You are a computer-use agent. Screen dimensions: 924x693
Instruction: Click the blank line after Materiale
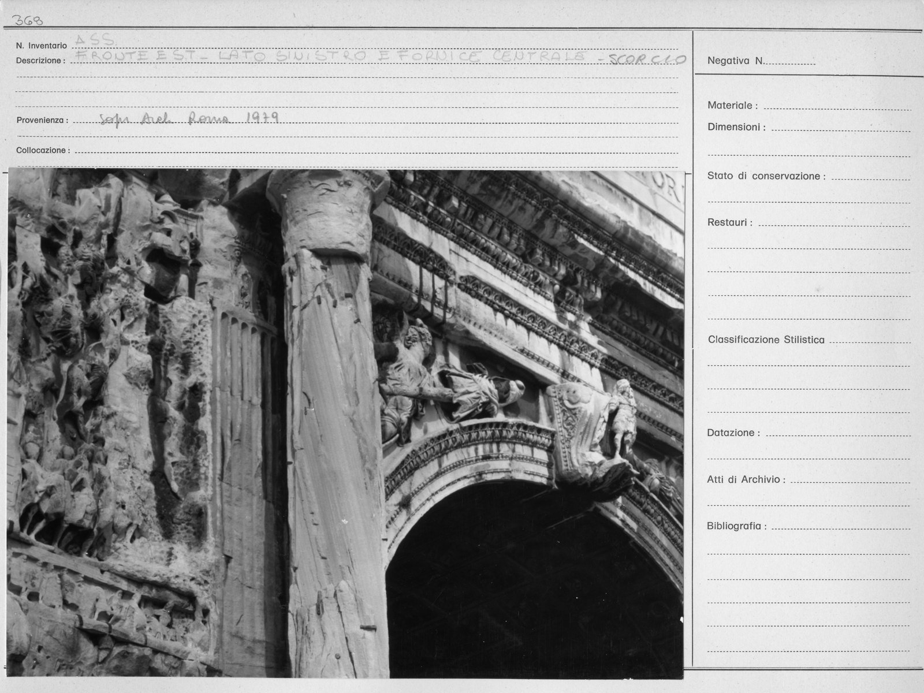(837, 109)
